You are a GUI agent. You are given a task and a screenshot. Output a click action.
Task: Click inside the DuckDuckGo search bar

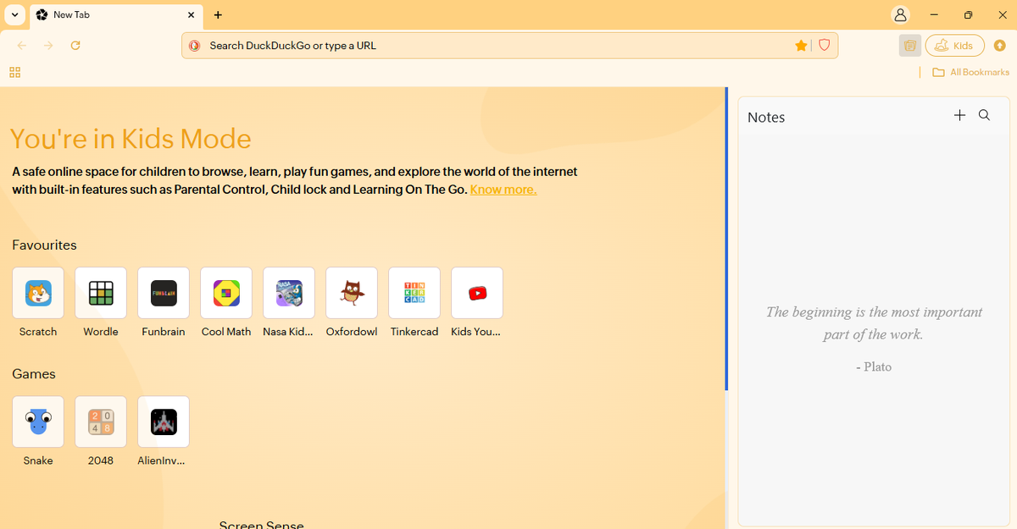point(508,45)
